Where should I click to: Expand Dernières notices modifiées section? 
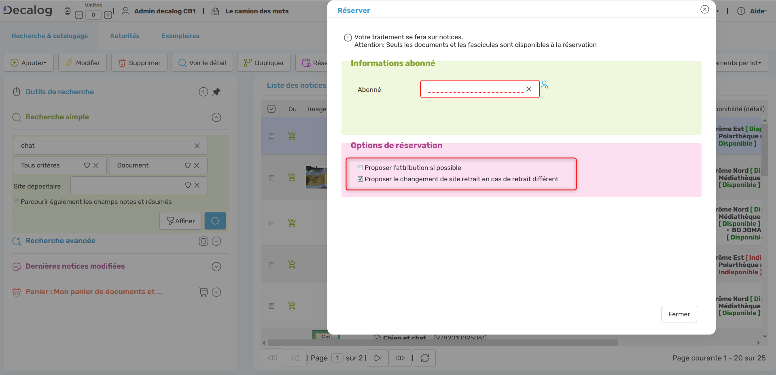[216, 267]
